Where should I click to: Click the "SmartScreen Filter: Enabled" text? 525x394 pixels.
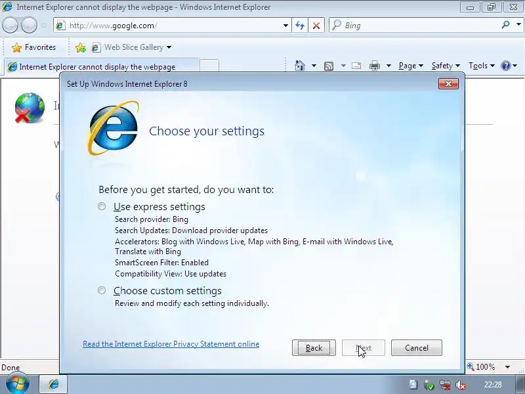point(161,262)
